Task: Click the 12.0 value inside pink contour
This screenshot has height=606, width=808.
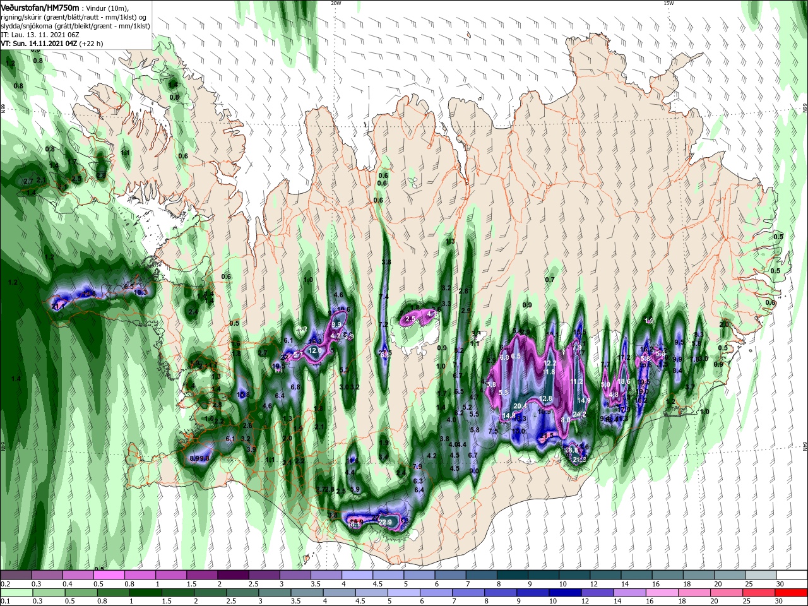Action: click(x=316, y=350)
